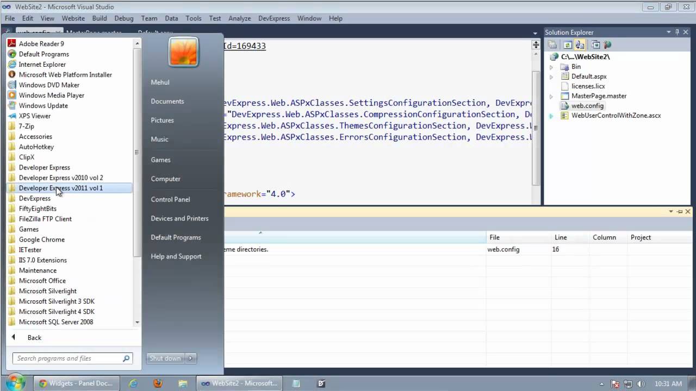Open the Debug menu
Viewport: 696px width, 391px height.
[x=123, y=18]
